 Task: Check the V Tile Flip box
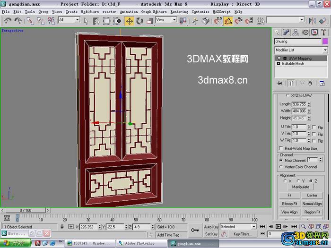click(314, 134)
